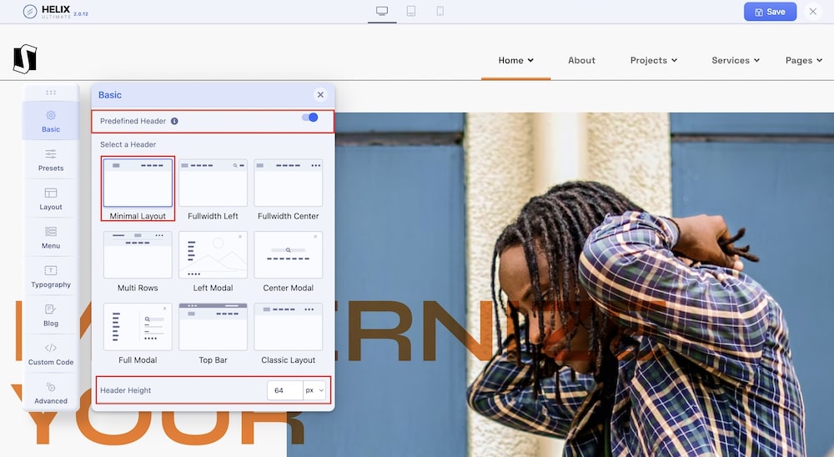Viewport: 834px width, 457px height.
Task: Click the Header Height value field
Action: click(x=284, y=390)
